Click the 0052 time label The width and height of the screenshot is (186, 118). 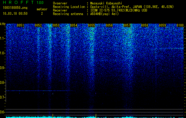[38, 25]
